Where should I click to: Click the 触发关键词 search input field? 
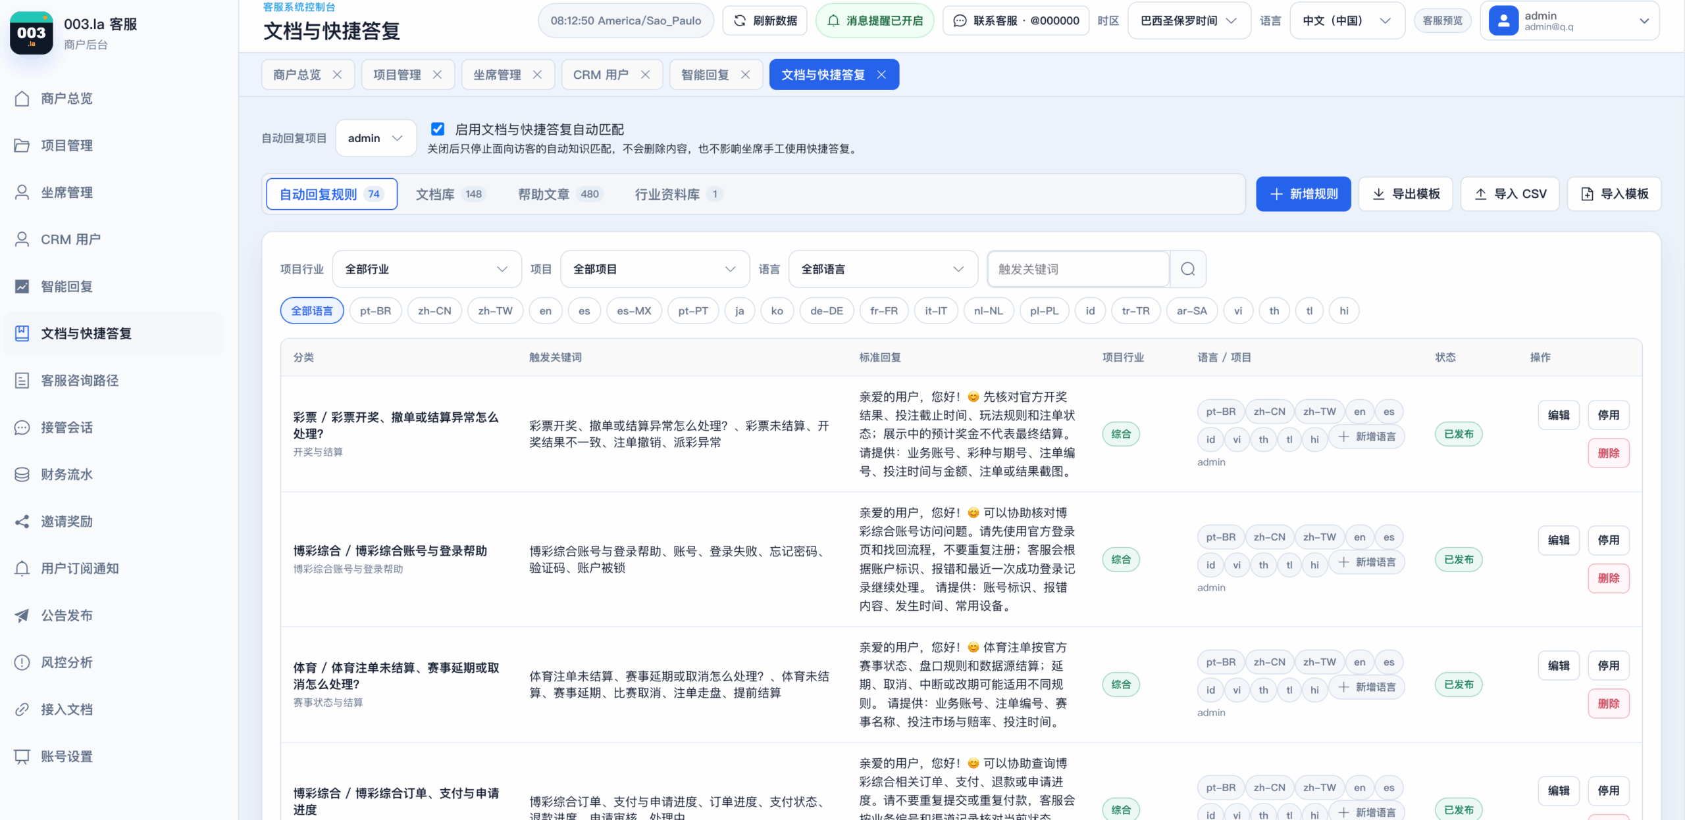(x=1078, y=269)
